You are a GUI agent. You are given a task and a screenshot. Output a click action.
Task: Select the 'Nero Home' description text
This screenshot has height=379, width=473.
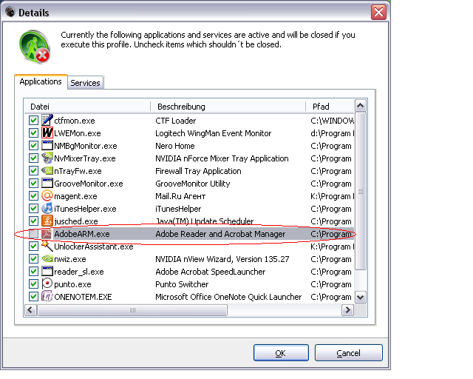[x=175, y=146]
